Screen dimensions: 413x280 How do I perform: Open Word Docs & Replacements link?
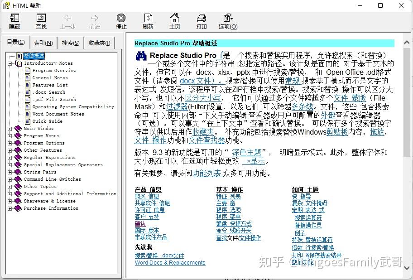coord(170,263)
